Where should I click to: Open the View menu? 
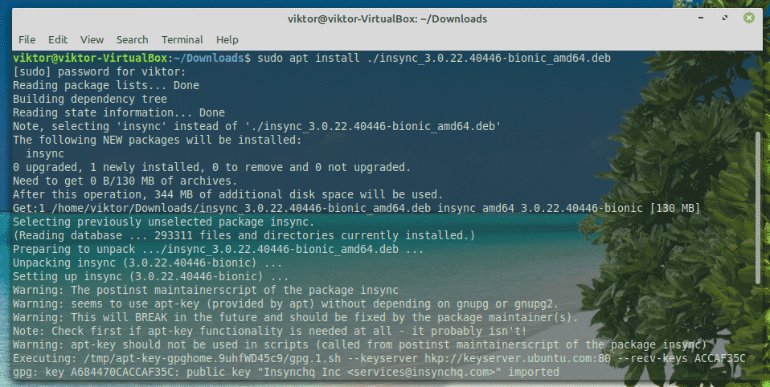(x=92, y=39)
